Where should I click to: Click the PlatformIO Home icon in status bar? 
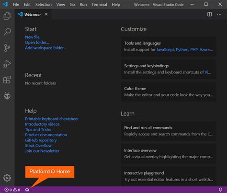27,190
